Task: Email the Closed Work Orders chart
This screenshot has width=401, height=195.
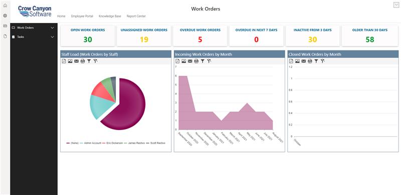Action: pos(304,61)
